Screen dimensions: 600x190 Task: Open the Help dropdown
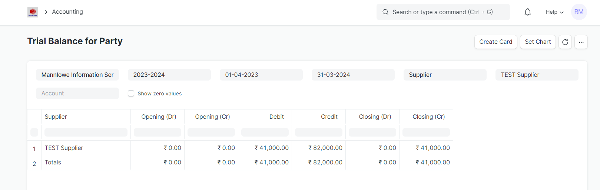(x=554, y=12)
